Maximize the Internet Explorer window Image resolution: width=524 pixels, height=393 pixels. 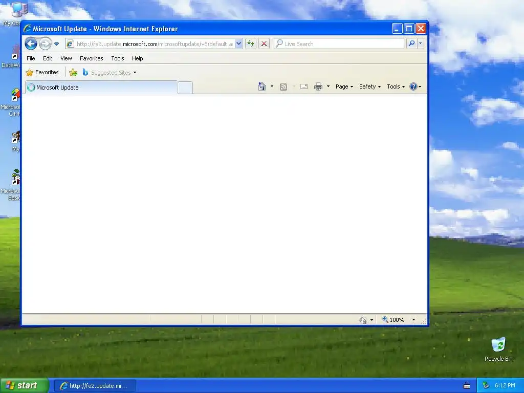pyautogui.click(x=409, y=29)
